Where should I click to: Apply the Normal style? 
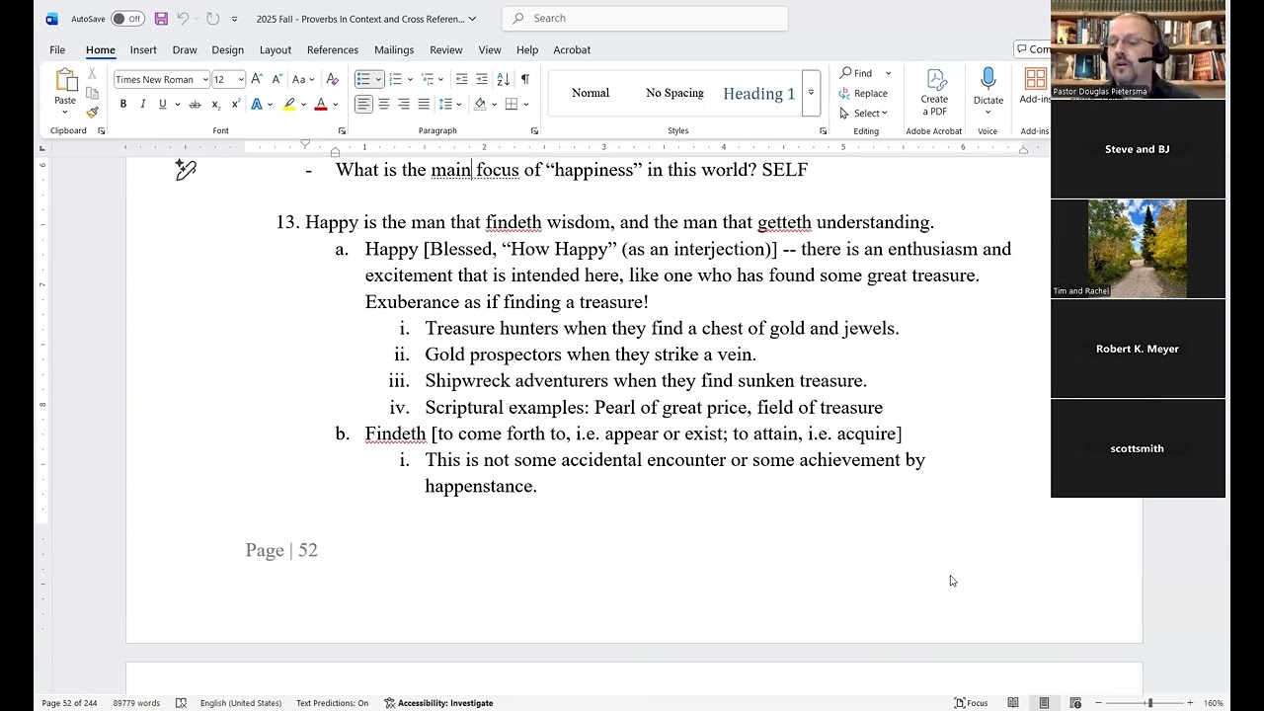591,93
